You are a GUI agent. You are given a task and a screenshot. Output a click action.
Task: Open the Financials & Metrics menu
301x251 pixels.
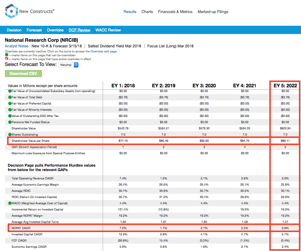pos(175,12)
